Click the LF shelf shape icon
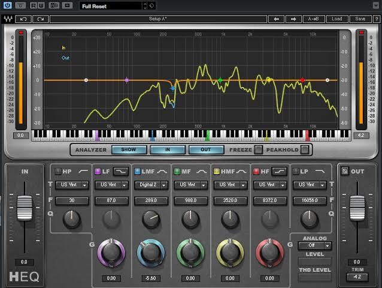The image size is (382, 288). click(121, 172)
